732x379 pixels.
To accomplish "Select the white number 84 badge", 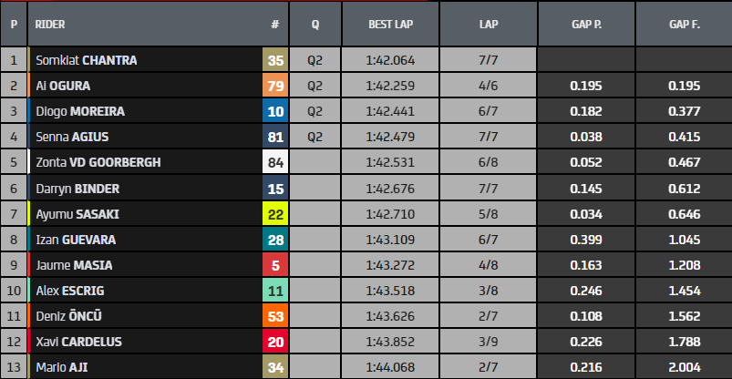I will [275, 163].
